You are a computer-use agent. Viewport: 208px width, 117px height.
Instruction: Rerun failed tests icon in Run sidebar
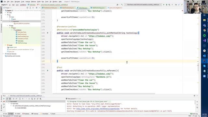[x=4, y=101]
